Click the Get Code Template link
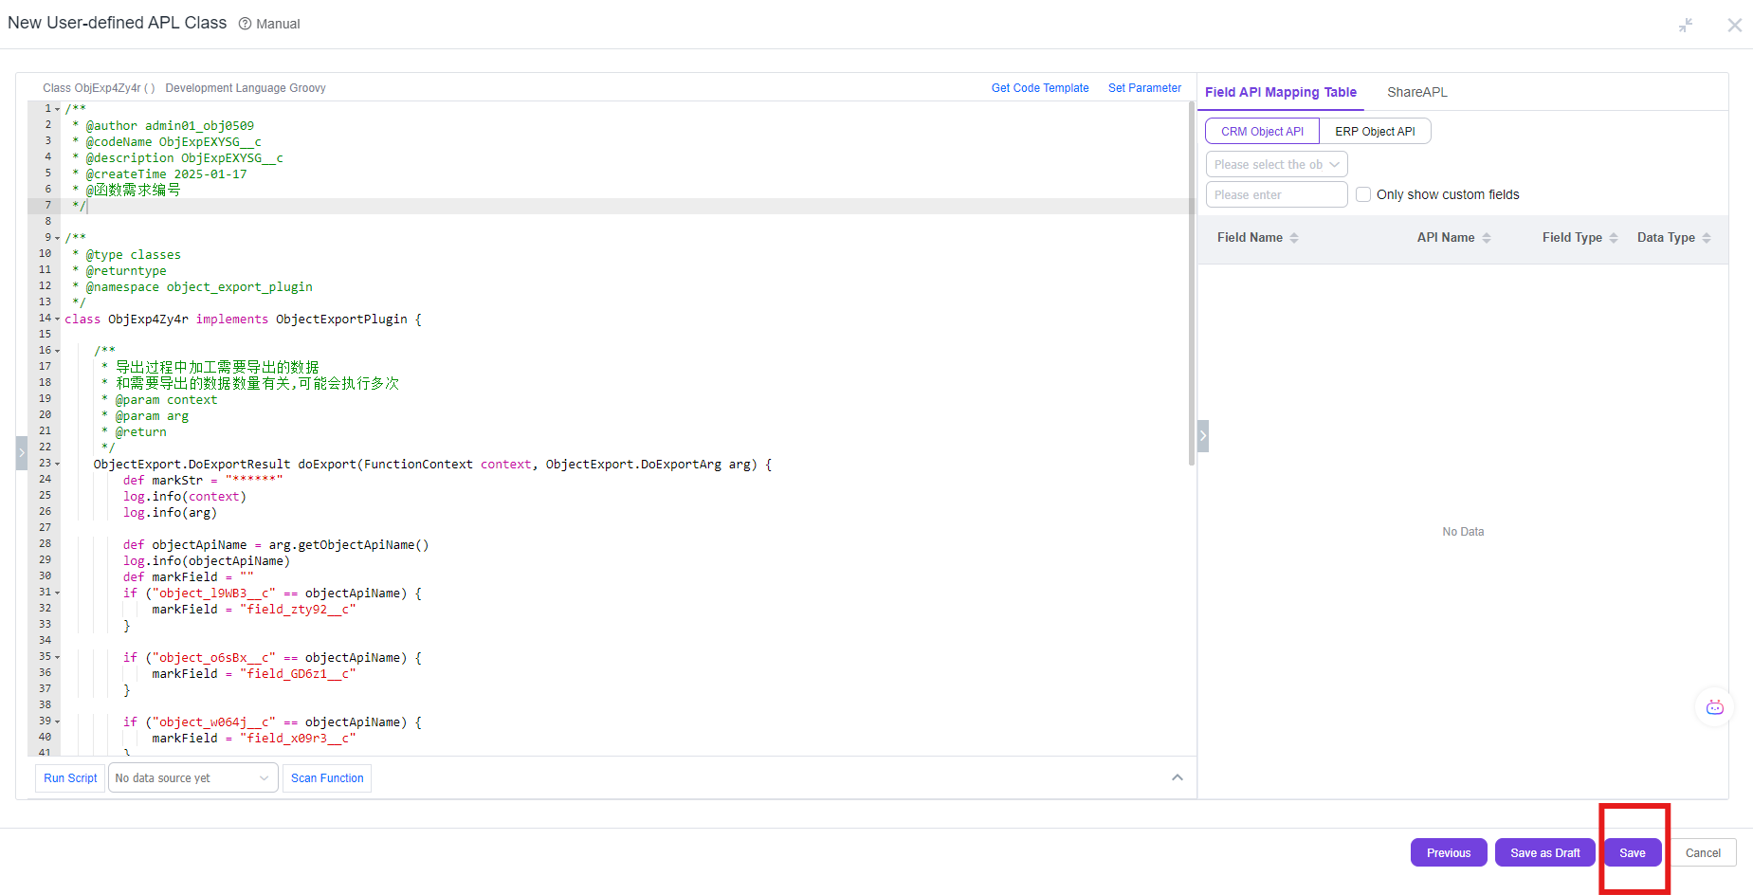The height and width of the screenshot is (895, 1753). [1040, 88]
